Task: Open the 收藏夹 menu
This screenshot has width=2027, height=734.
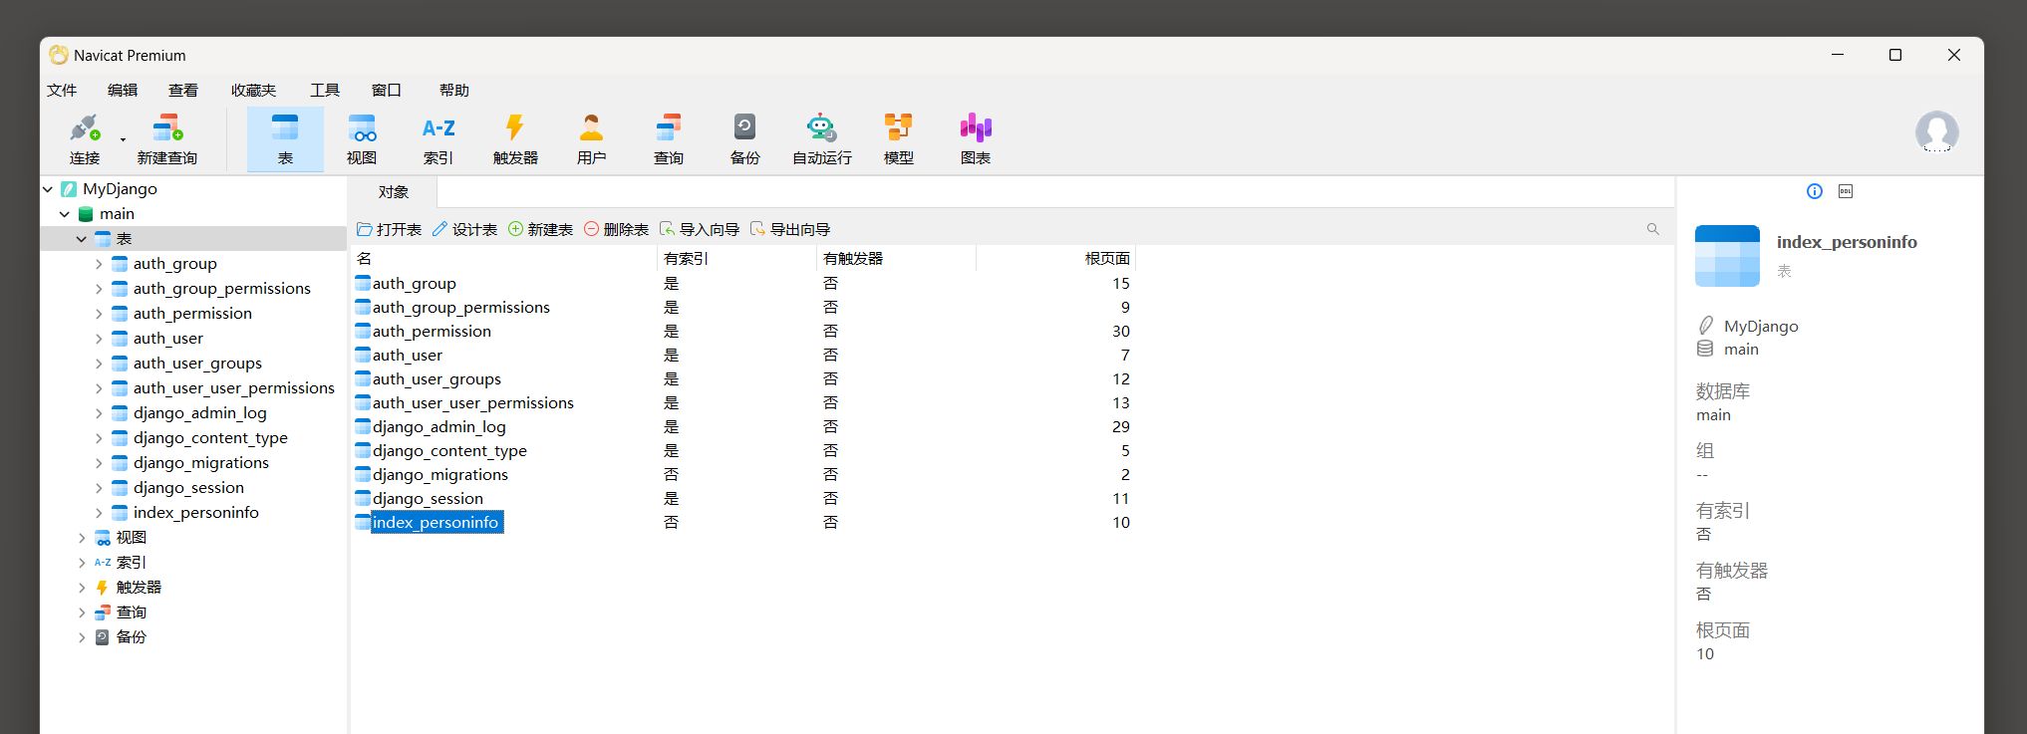Action: [253, 91]
